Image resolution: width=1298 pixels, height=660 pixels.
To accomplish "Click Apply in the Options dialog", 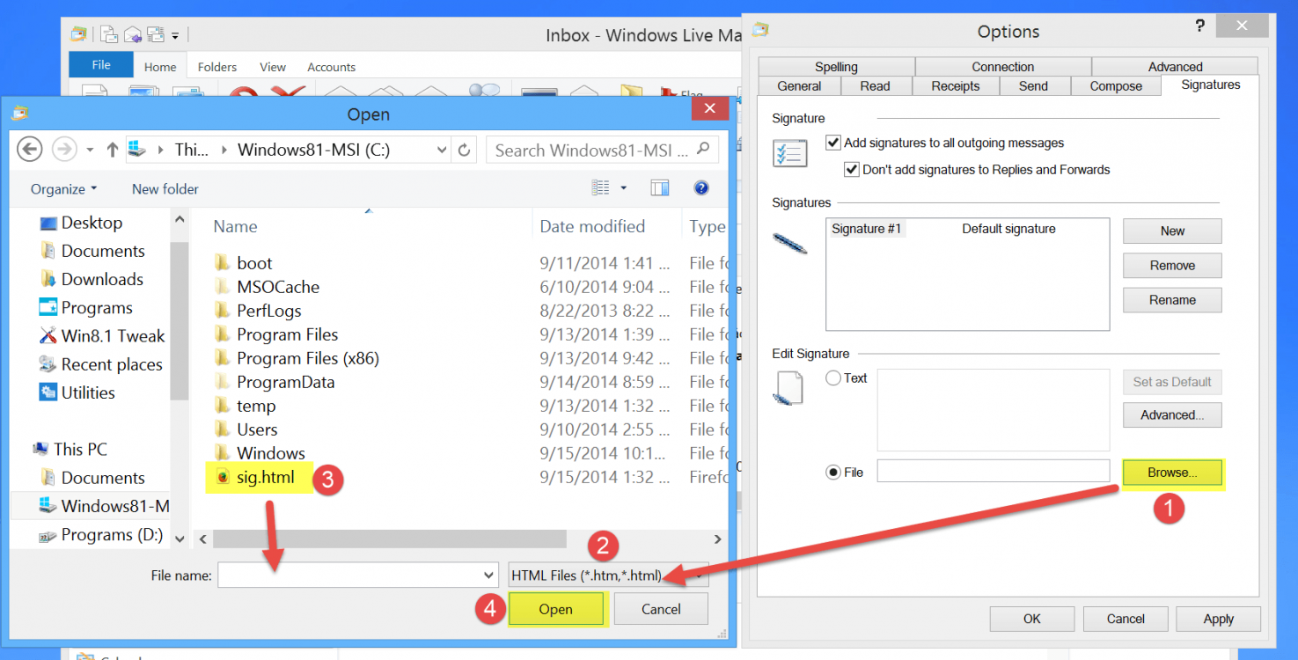I will [x=1218, y=619].
